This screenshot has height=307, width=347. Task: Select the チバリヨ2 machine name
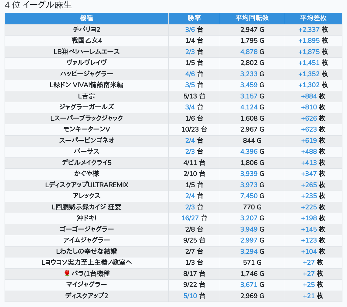(x=86, y=29)
